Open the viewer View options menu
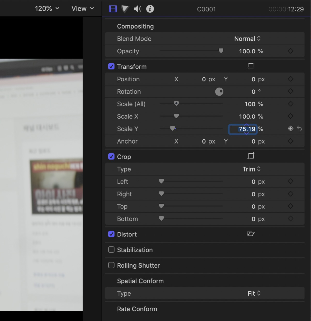The width and height of the screenshot is (311, 321). (83, 9)
